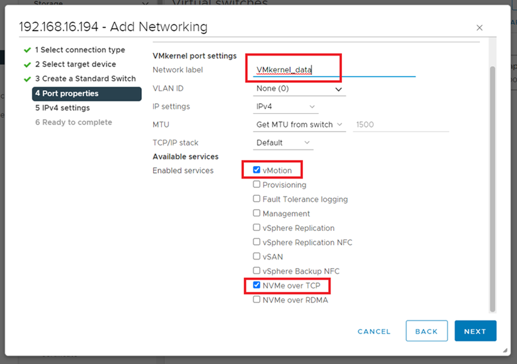Open the Get MTU from switch dropdown
The height and width of the screenshot is (364, 517).
pos(299,124)
